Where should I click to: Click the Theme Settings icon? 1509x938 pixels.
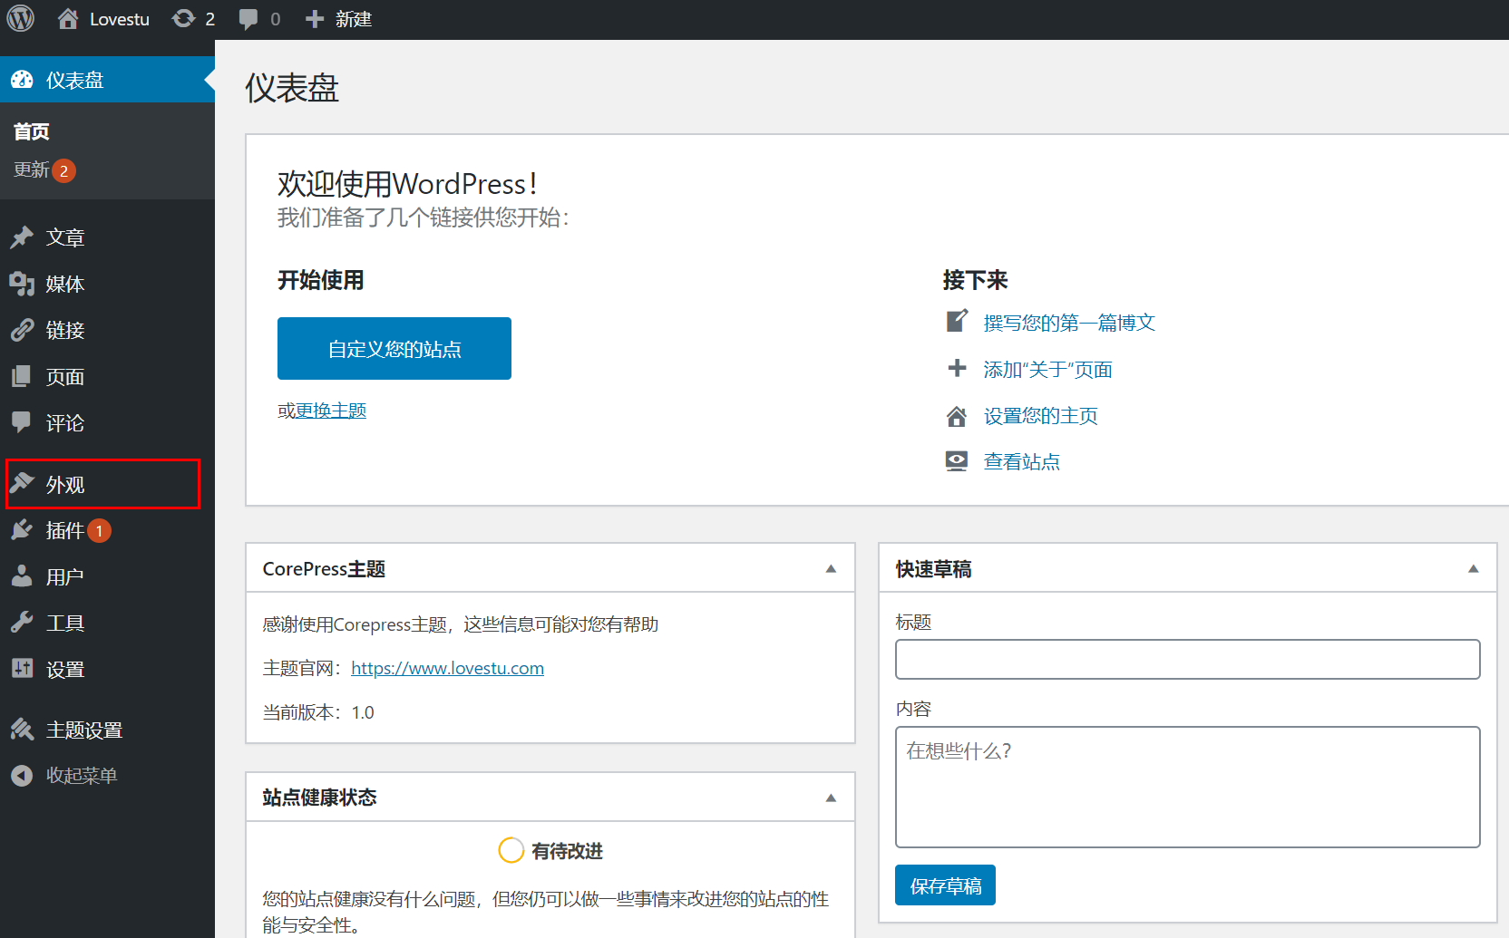[x=22, y=730]
